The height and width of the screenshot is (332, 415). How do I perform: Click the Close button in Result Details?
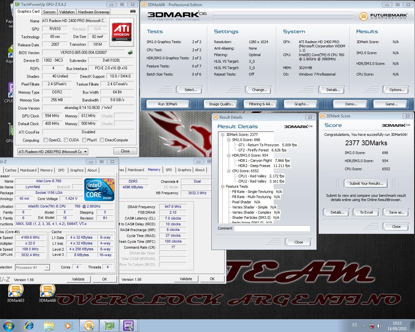(299, 242)
